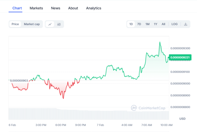This screenshot has height=132, width=197.
Task: Click the 0.0000008900 axis value
Action: click(180, 95)
